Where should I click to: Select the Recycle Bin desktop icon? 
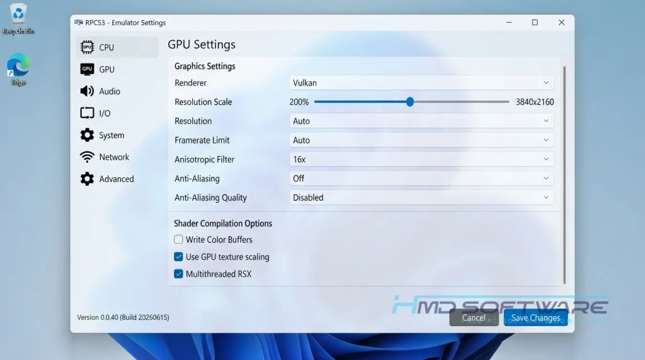(x=18, y=19)
